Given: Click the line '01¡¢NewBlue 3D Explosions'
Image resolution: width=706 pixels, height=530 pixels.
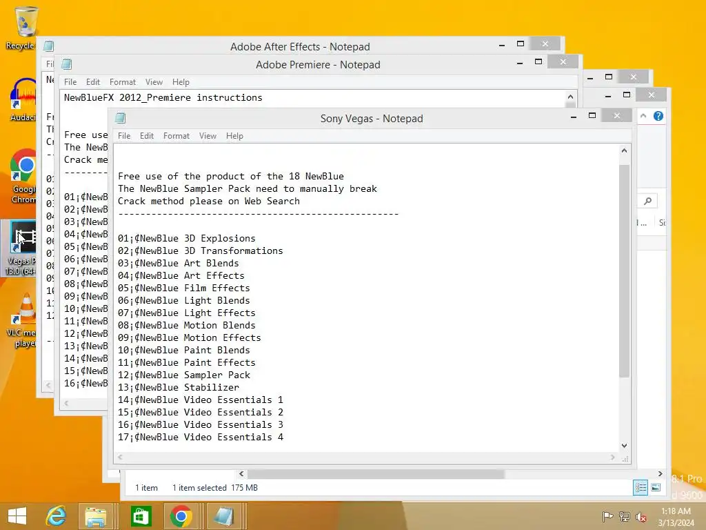Looking at the screenshot, I should [186, 238].
